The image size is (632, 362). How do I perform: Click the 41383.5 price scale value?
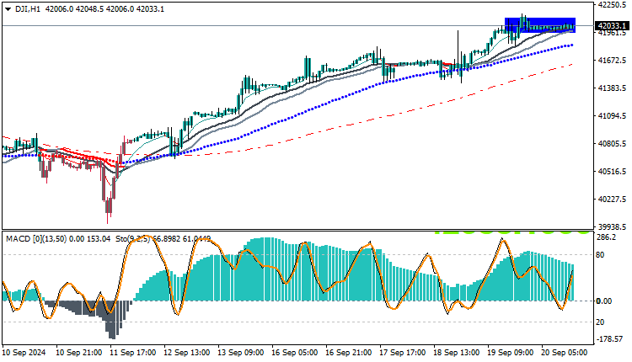(612, 88)
